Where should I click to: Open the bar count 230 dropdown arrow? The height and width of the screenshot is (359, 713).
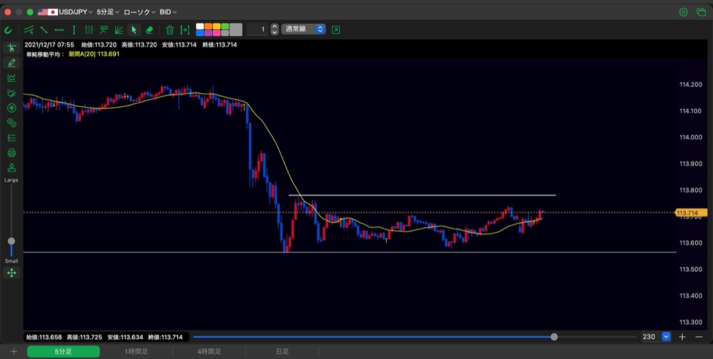pyautogui.click(x=666, y=337)
